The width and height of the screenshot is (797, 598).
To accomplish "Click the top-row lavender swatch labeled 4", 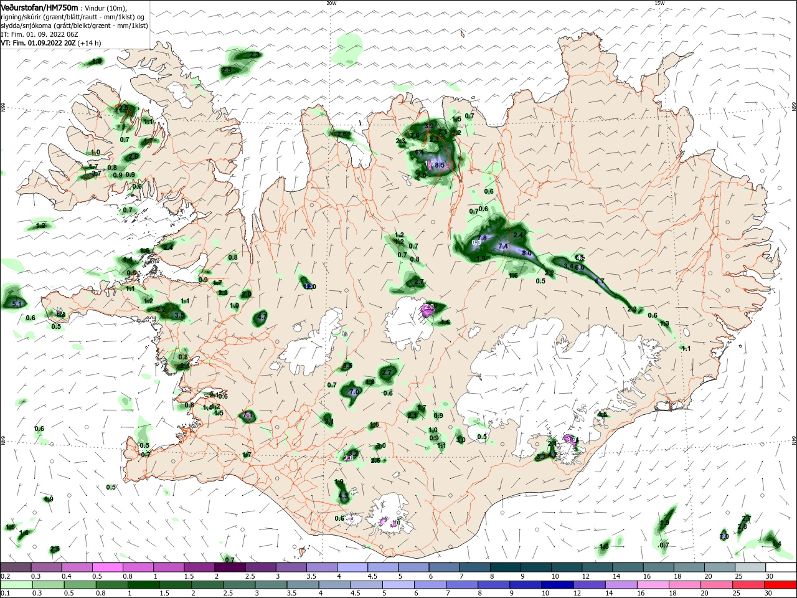I will click(x=352, y=567).
